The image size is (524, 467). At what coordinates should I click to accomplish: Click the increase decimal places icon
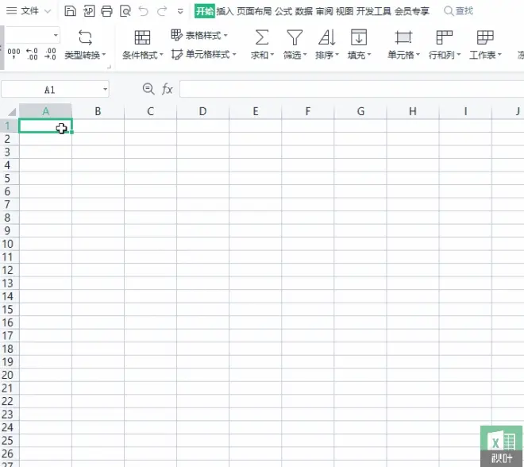pos(32,53)
